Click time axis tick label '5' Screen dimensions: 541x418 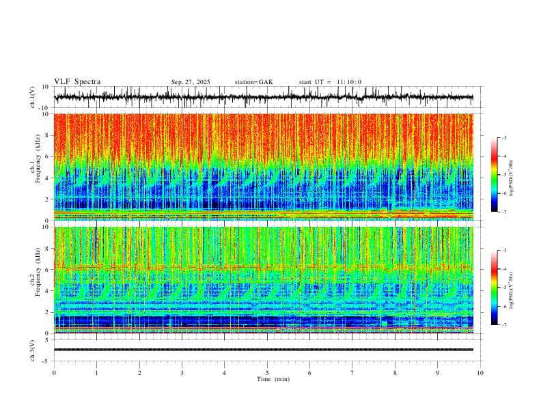(x=267, y=373)
